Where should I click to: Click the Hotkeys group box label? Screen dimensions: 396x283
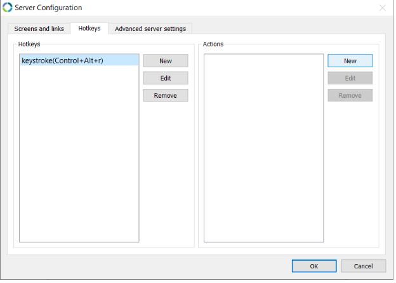(29, 44)
